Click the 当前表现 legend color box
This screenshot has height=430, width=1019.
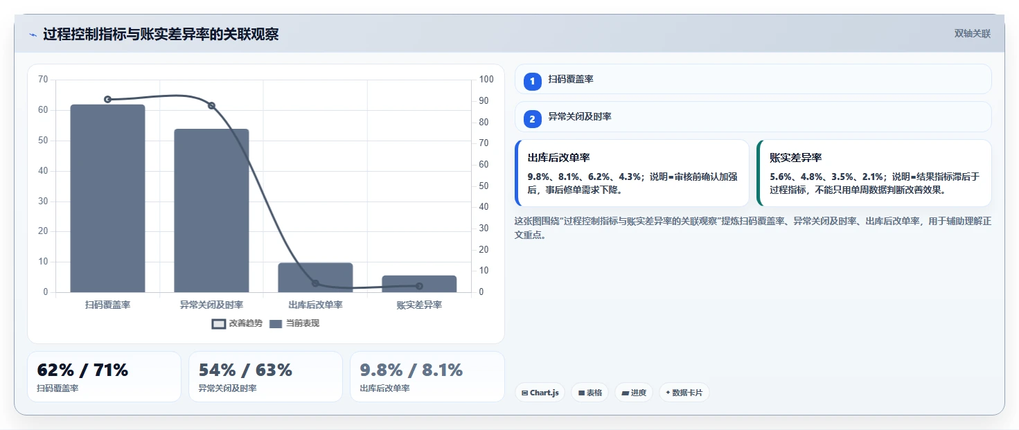(276, 324)
